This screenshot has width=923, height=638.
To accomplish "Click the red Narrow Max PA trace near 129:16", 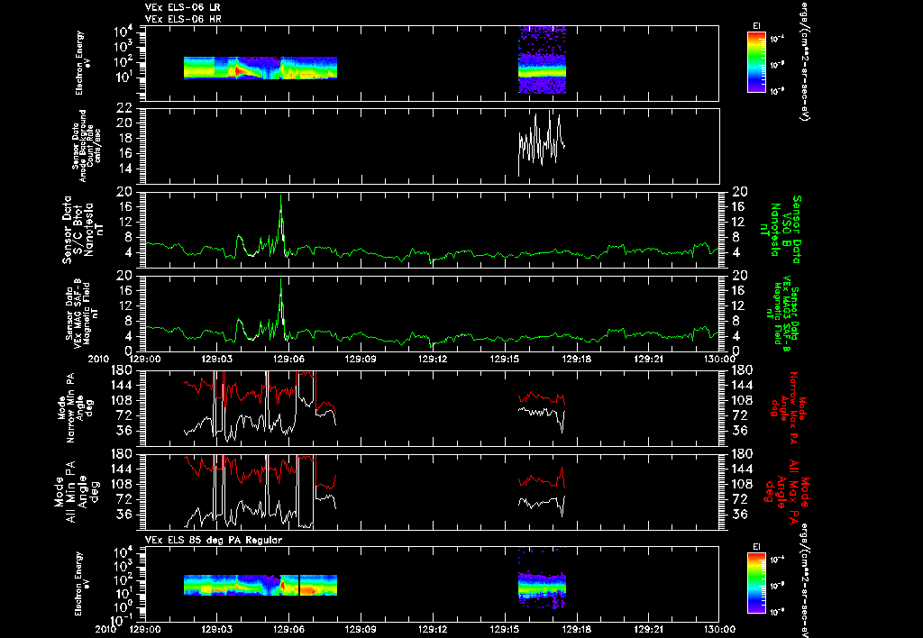I will click(x=542, y=397).
